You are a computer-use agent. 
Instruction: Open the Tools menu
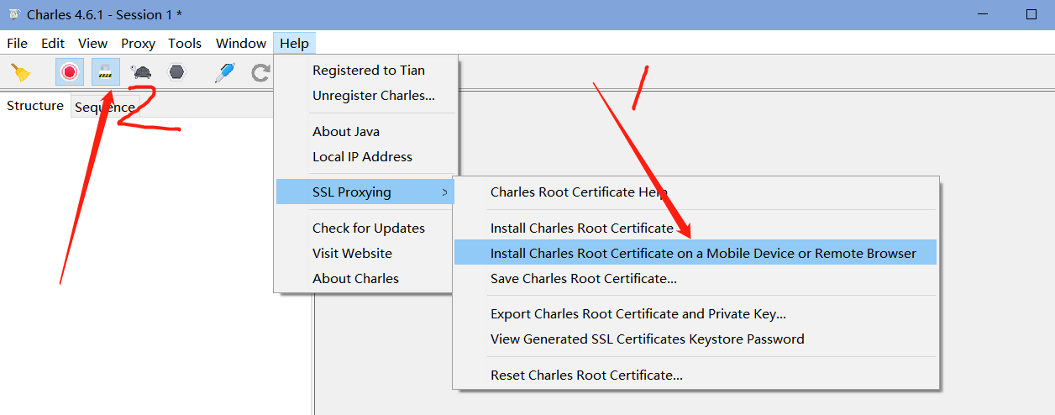click(x=185, y=43)
